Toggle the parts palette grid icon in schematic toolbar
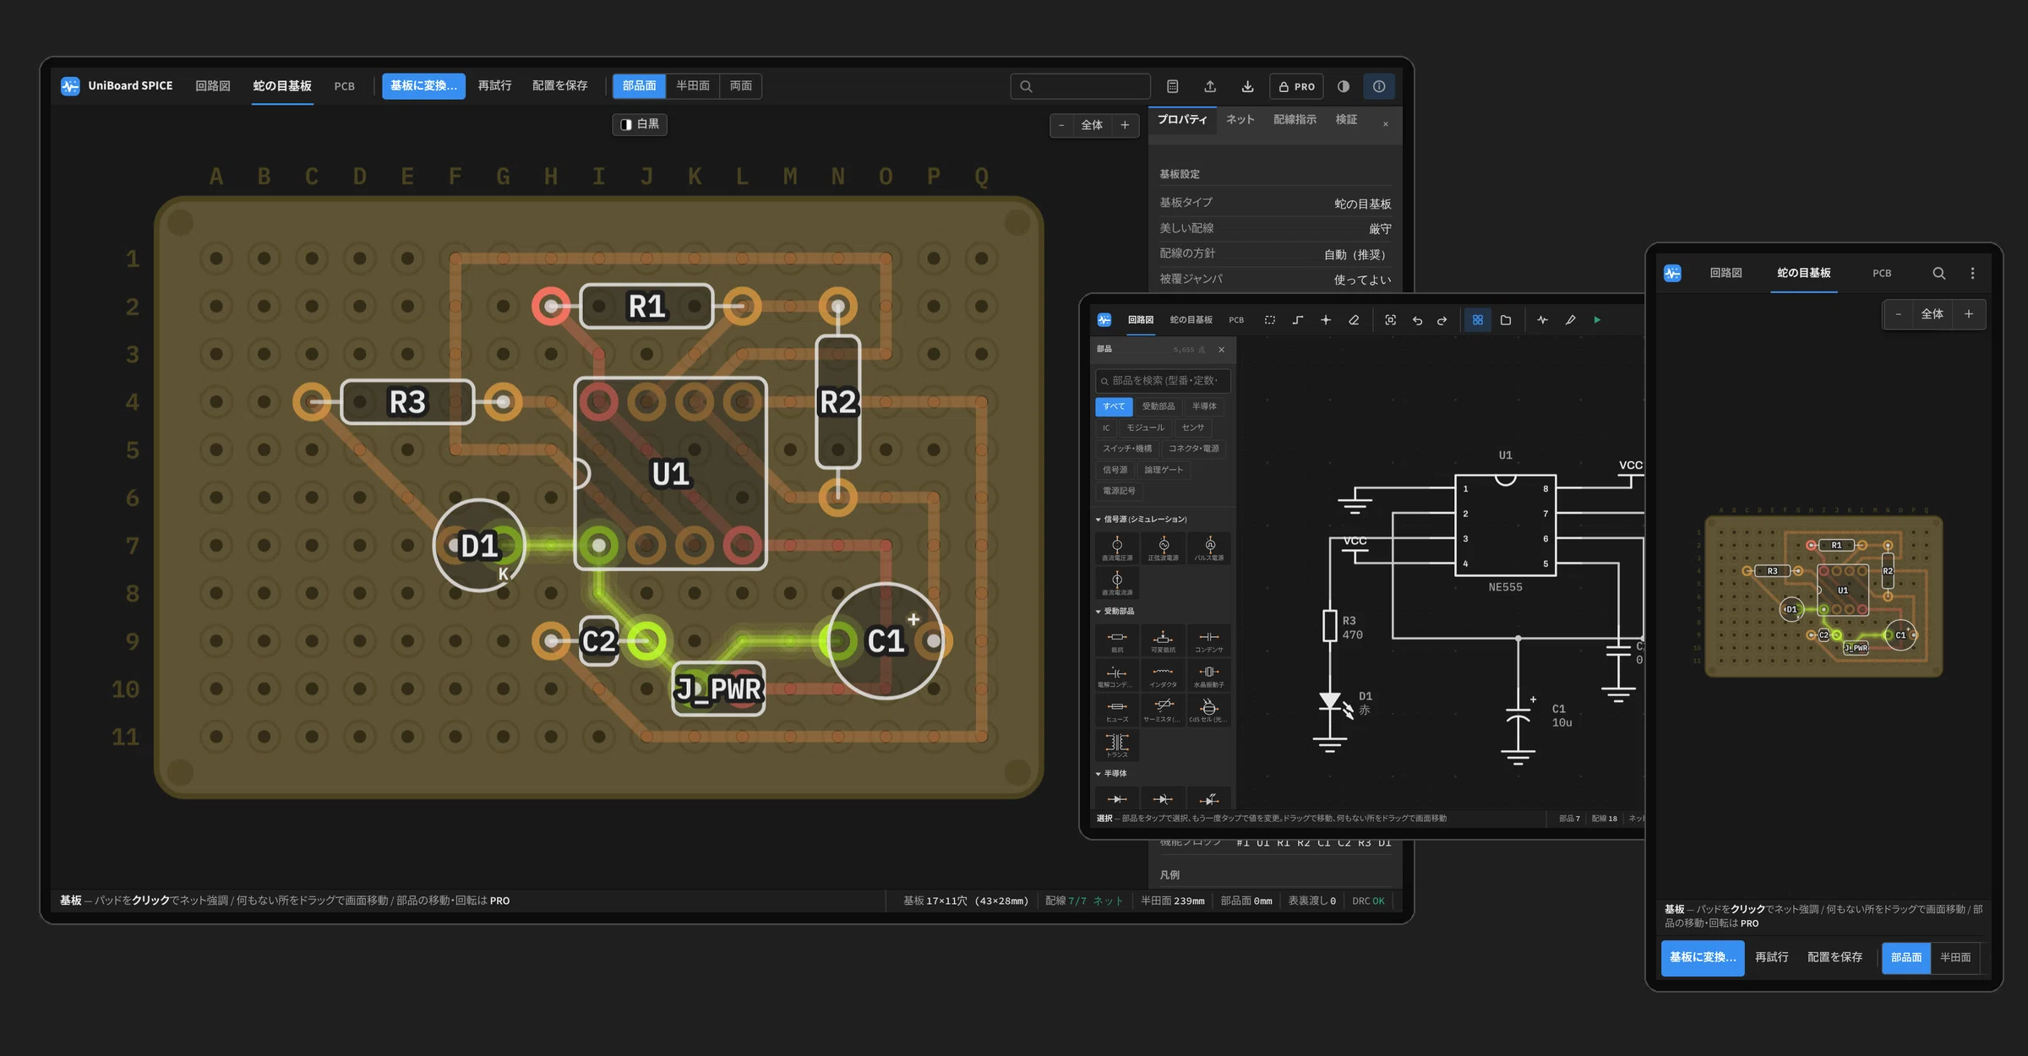Viewport: 2028px width, 1056px height. tap(1478, 320)
